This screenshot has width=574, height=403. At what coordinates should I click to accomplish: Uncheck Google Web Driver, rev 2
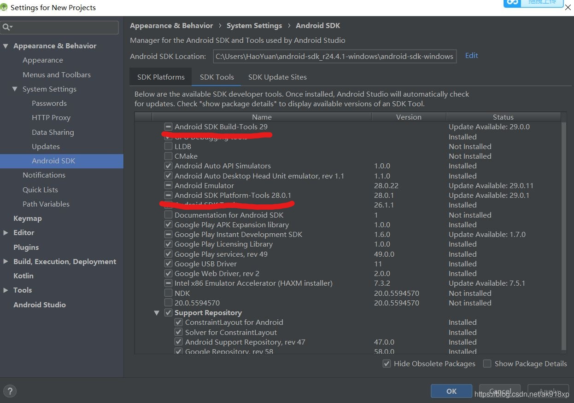[x=169, y=274]
